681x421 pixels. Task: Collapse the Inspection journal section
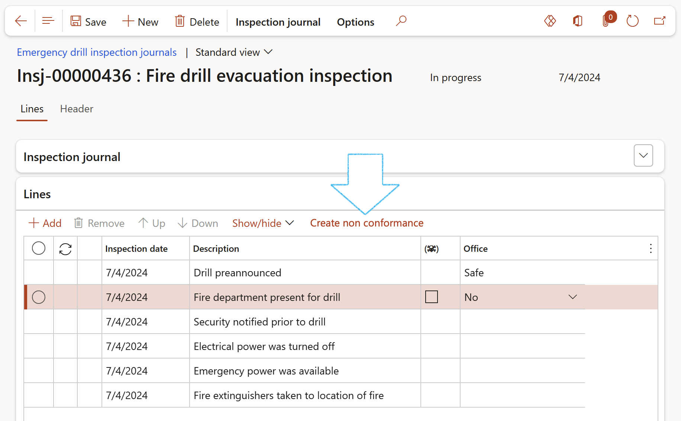coord(643,156)
